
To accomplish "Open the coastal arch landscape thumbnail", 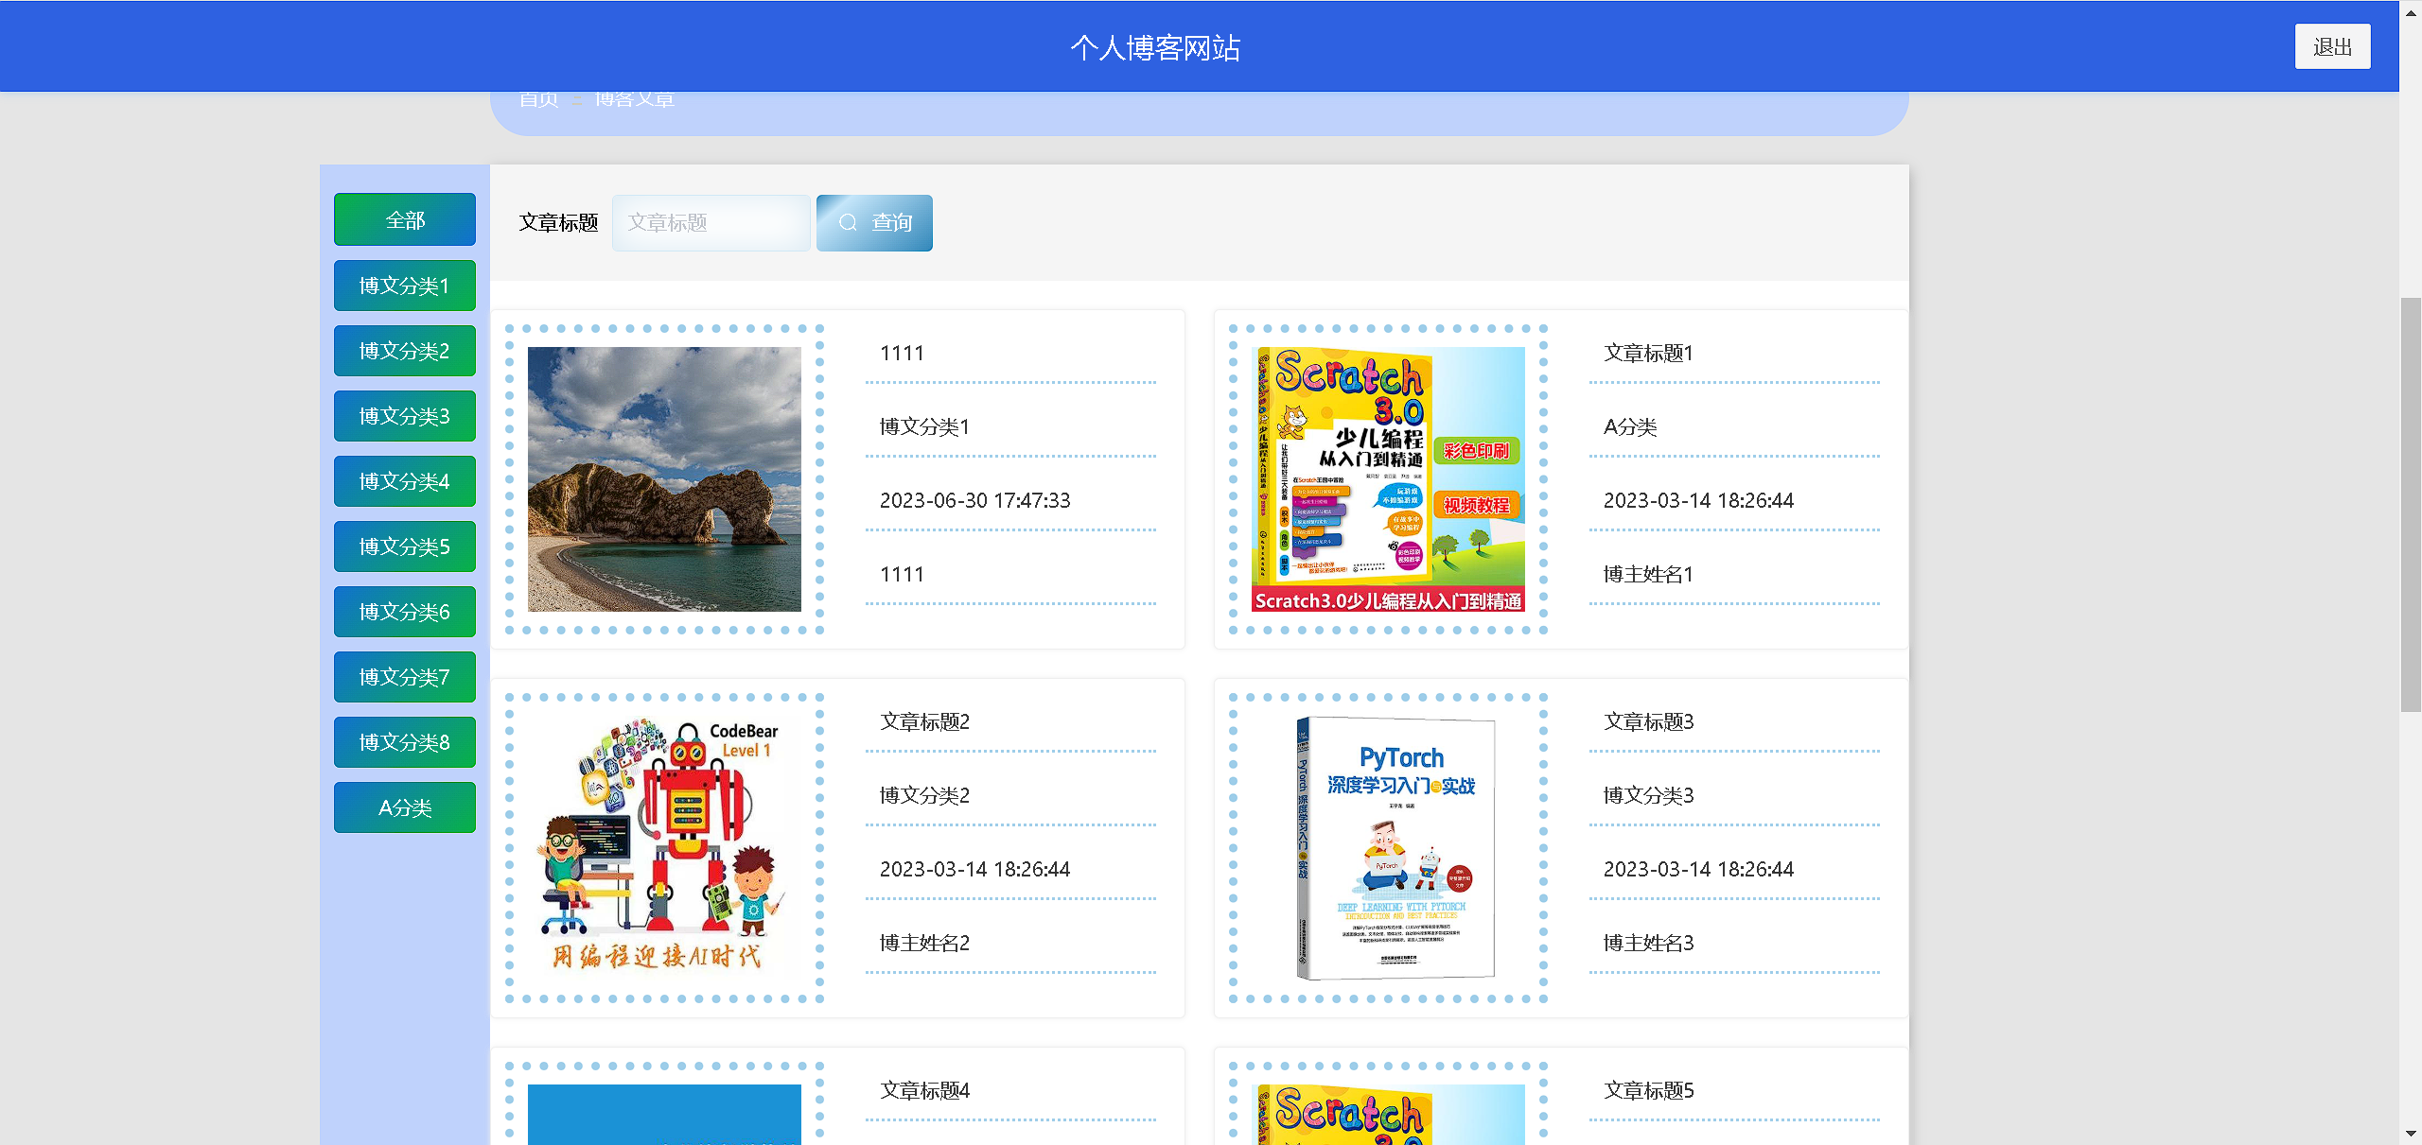I will [x=664, y=478].
